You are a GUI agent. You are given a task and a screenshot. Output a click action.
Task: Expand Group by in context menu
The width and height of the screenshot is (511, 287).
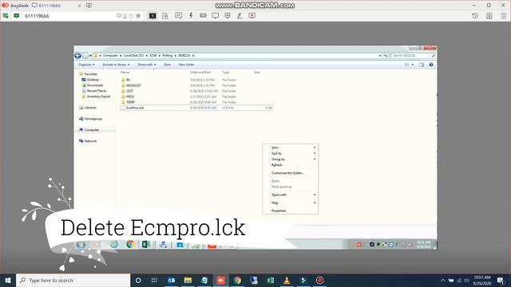click(x=290, y=159)
